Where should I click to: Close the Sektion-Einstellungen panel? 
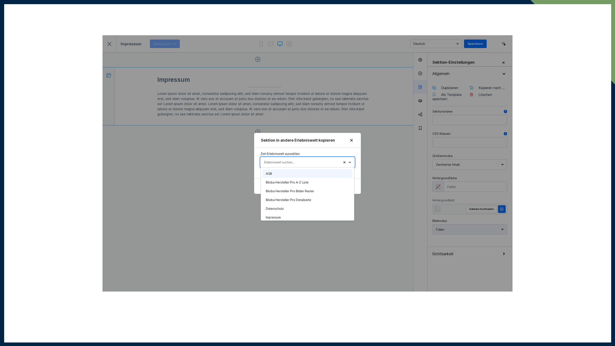pyautogui.click(x=504, y=62)
